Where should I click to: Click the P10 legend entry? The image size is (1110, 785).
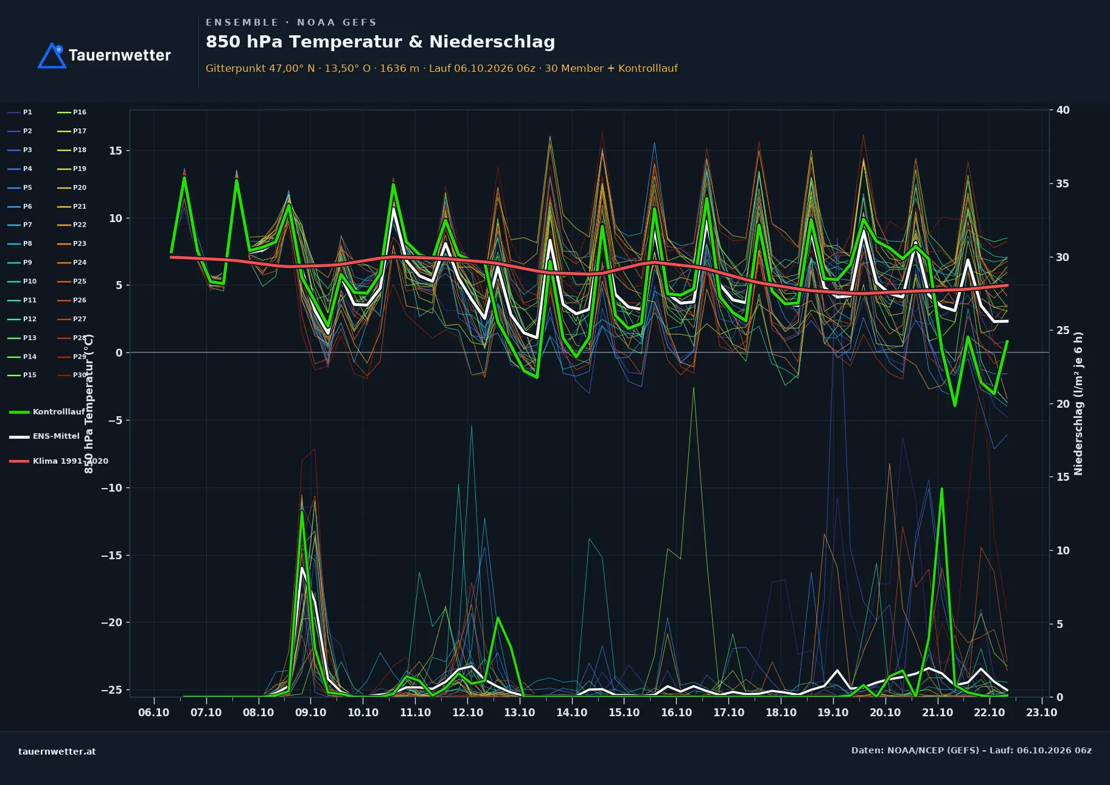(x=22, y=281)
